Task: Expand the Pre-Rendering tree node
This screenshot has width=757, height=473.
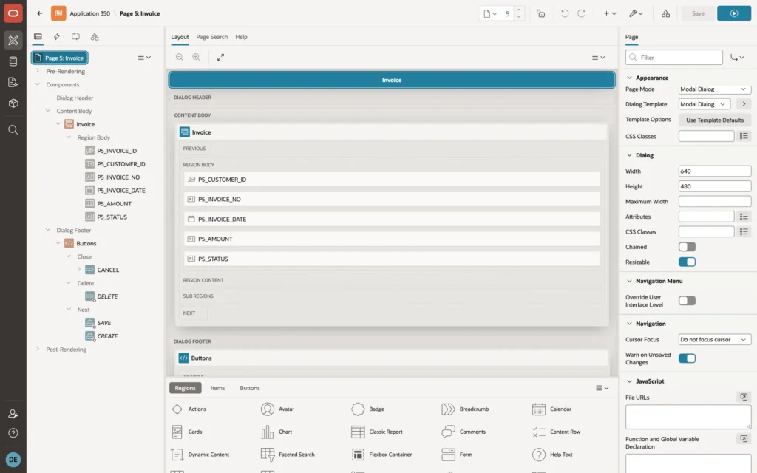Action: pyautogui.click(x=38, y=71)
